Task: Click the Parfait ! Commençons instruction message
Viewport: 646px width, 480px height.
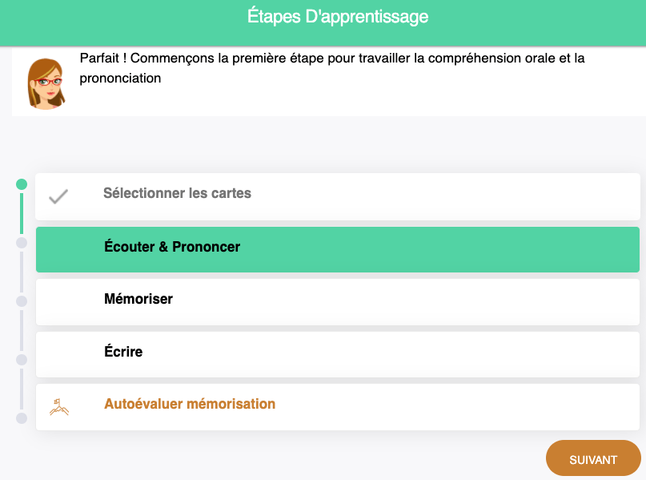Action: pyautogui.click(x=332, y=69)
